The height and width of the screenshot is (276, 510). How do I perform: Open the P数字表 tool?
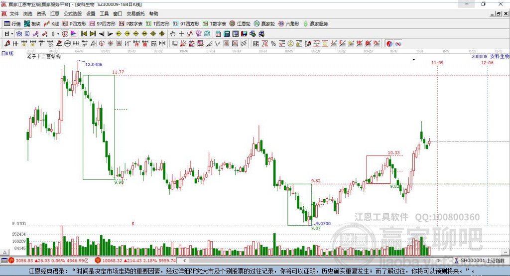point(131,24)
